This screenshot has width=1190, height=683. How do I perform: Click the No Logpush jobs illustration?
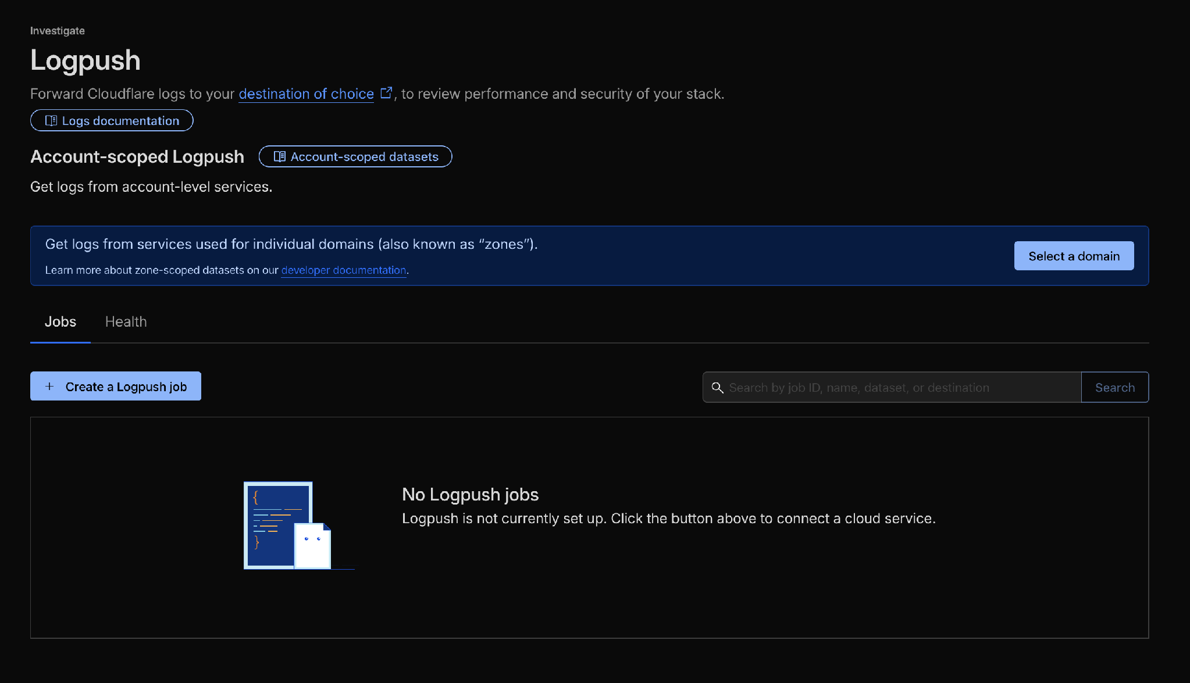pos(299,525)
